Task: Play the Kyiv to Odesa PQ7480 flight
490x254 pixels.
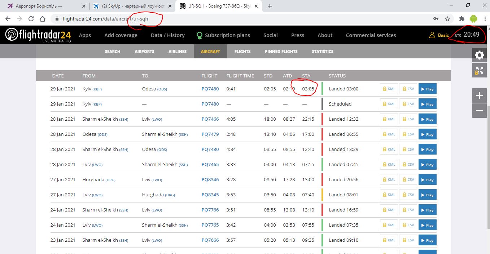Action: [427, 89]
